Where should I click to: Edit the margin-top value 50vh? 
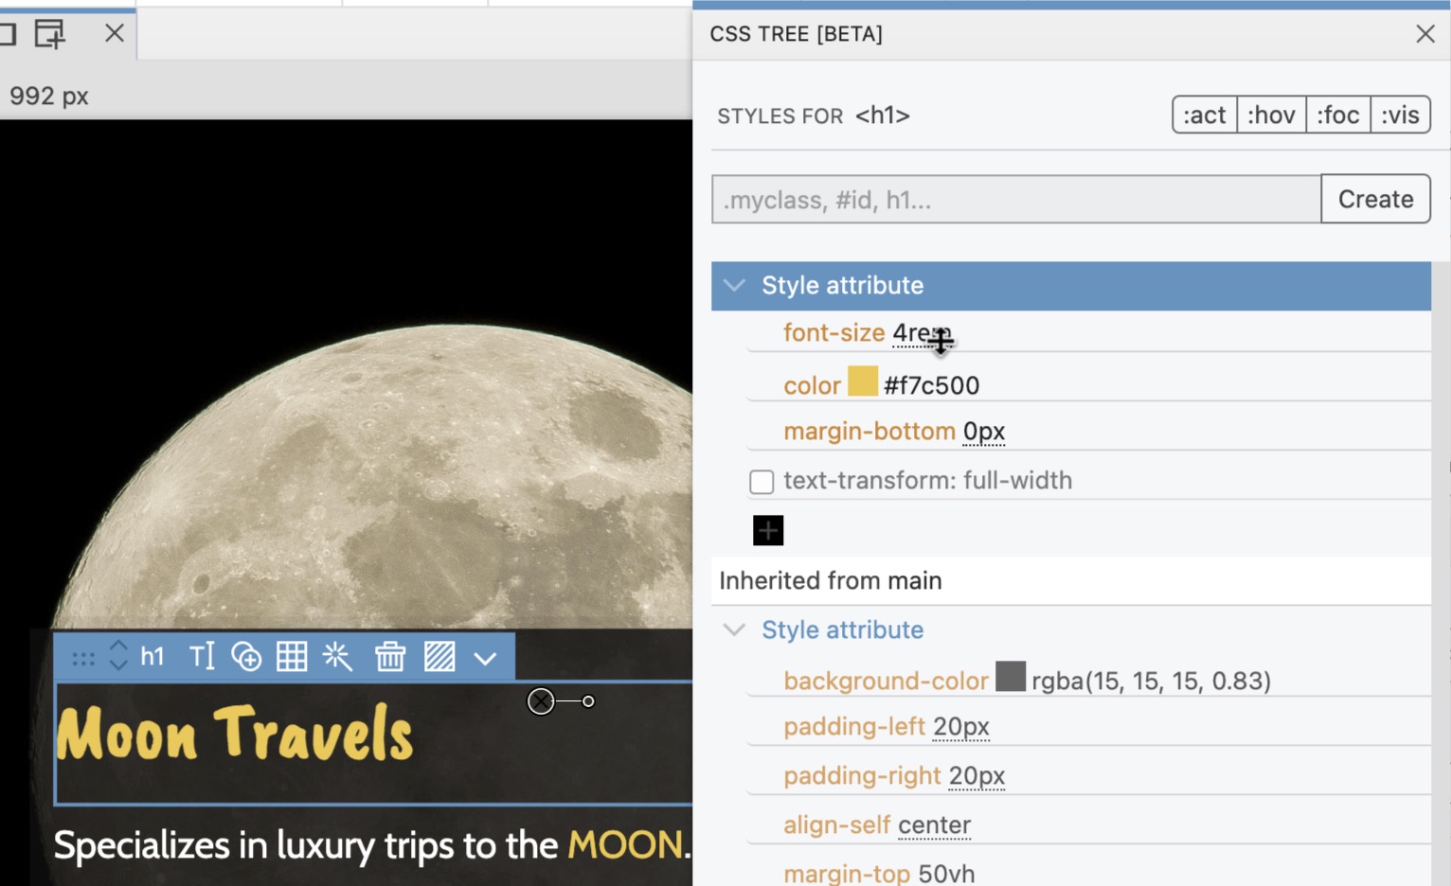[x=946, y=873]
